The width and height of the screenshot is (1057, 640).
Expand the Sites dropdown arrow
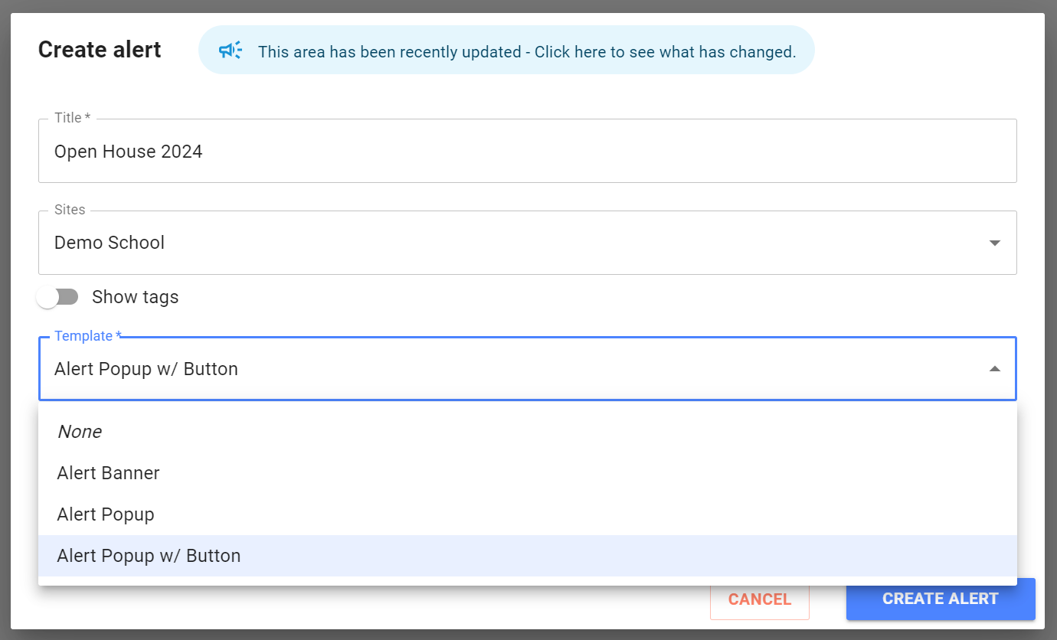pos(994,243)
